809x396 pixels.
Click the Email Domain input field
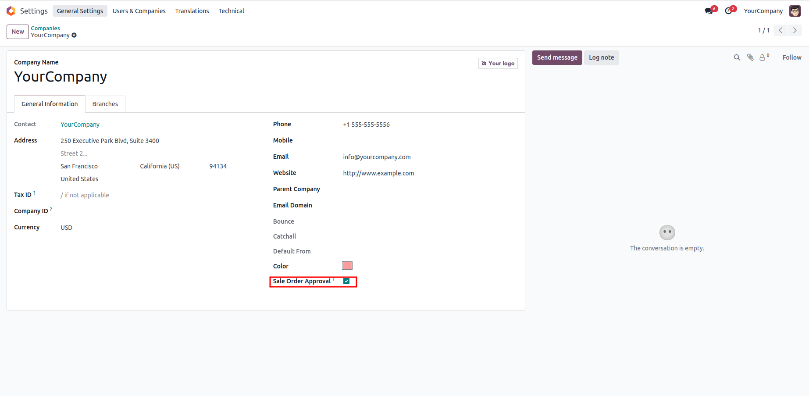coord(430,206)
